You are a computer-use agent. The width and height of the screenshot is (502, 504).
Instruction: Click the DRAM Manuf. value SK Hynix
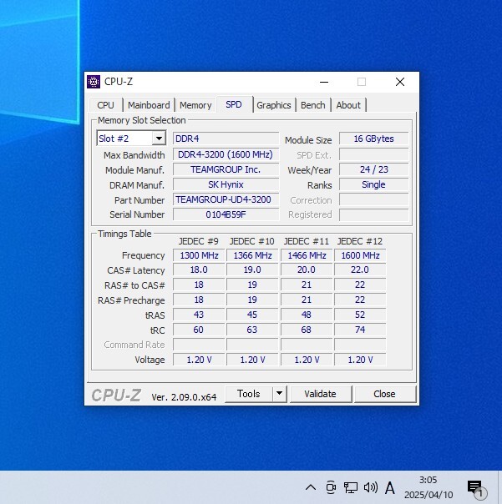pos(226,184)
